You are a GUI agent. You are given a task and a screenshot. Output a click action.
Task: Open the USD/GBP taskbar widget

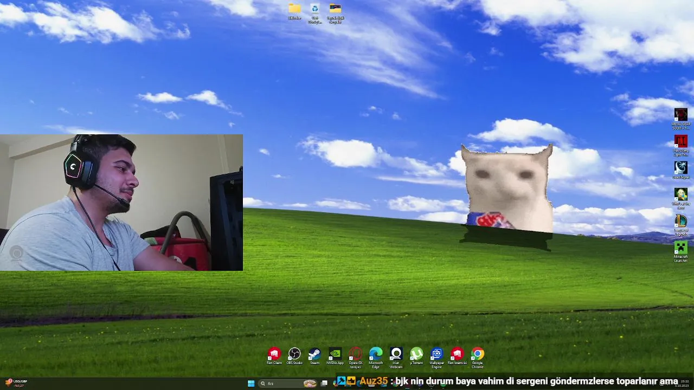(16, 383)
